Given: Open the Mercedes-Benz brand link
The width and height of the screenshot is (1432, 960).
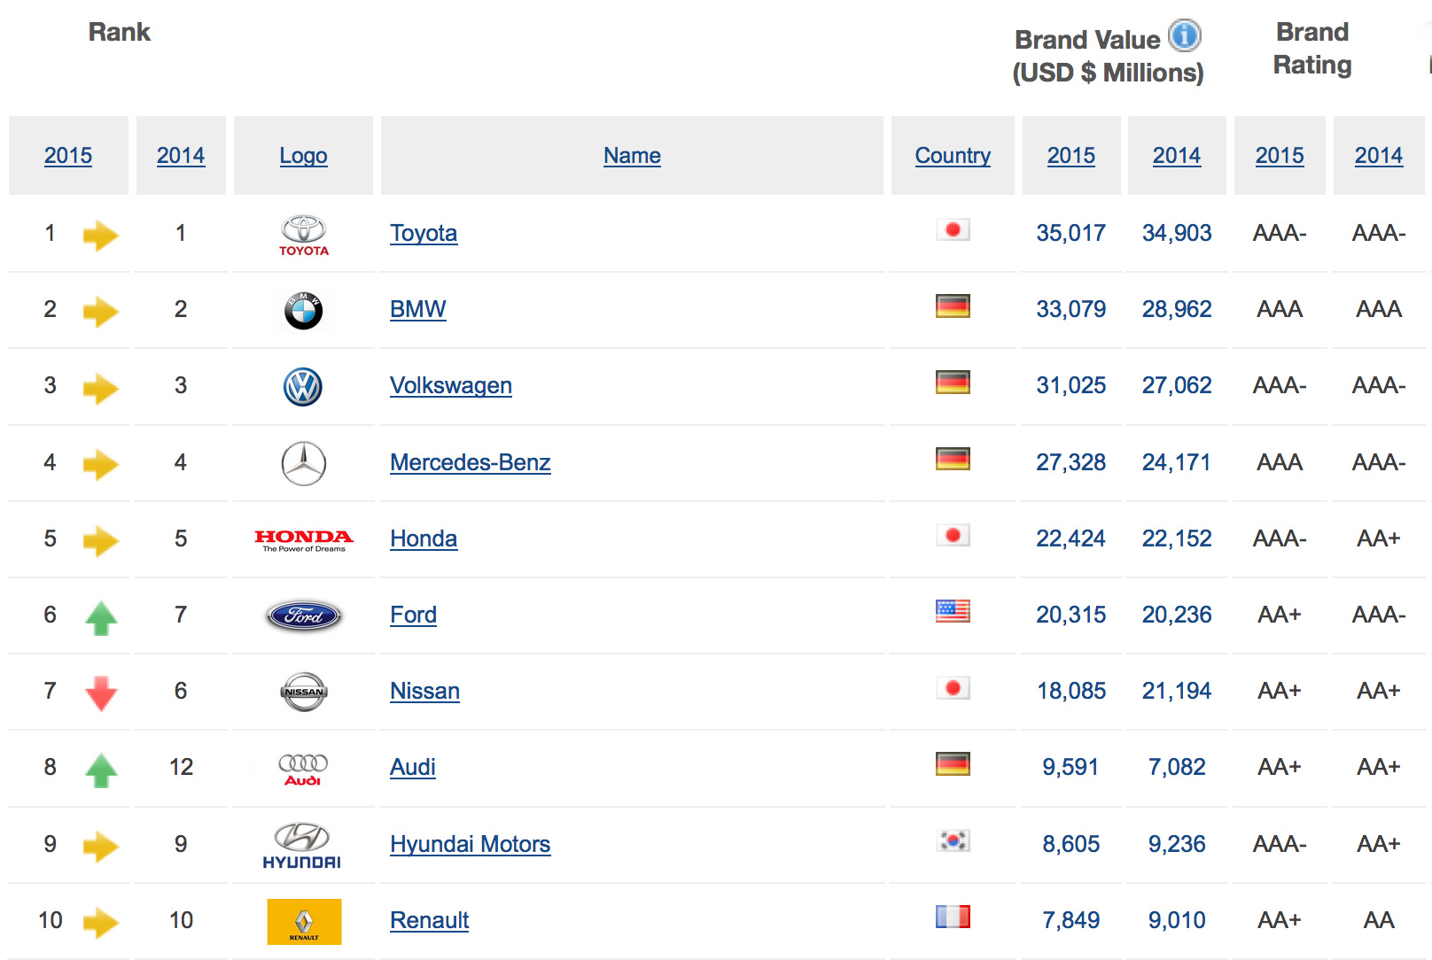Looking at the screenshot, I should tap(470, 462).
